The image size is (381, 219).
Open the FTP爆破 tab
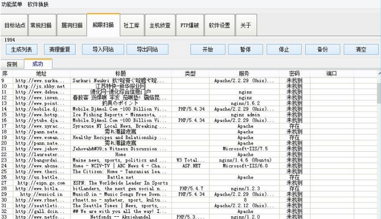(x=189, y=26)
